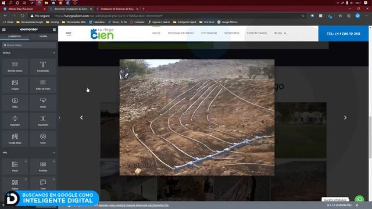The height and width of the screenshot is (209, 372).
Task: Click the Tu Riego Cien logo
Action: pyautogui.click(x=102, y=34)
